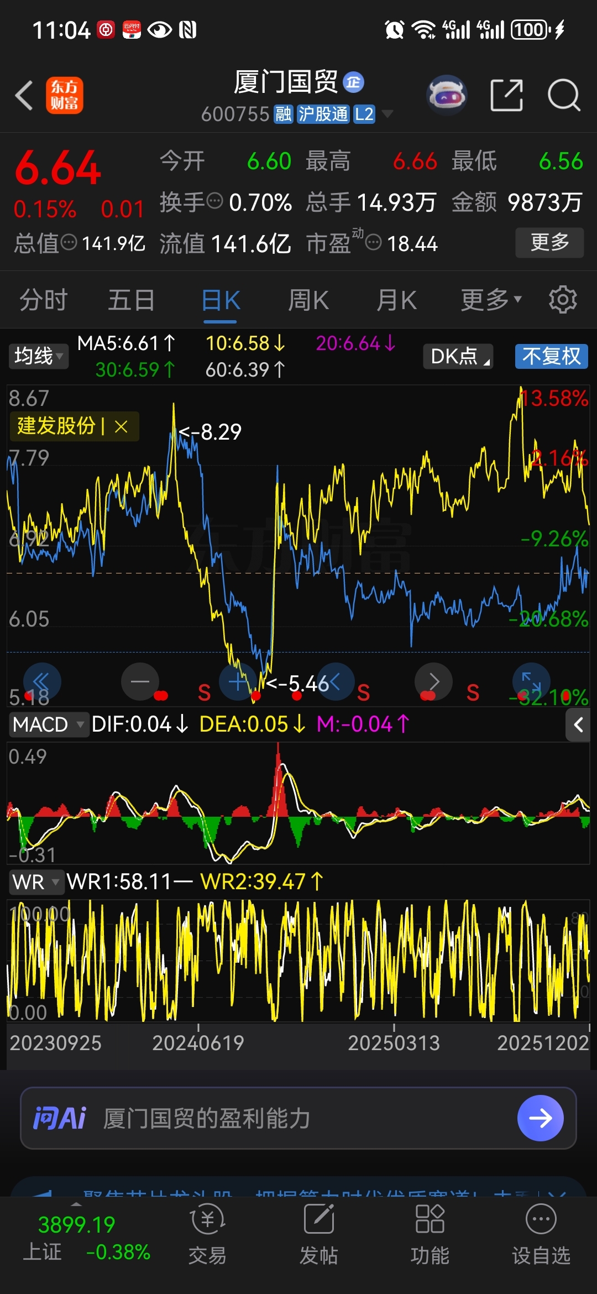Tap the 问AI logo
Viewport: 597px width, 1294px height.
tap(60, 1118)
